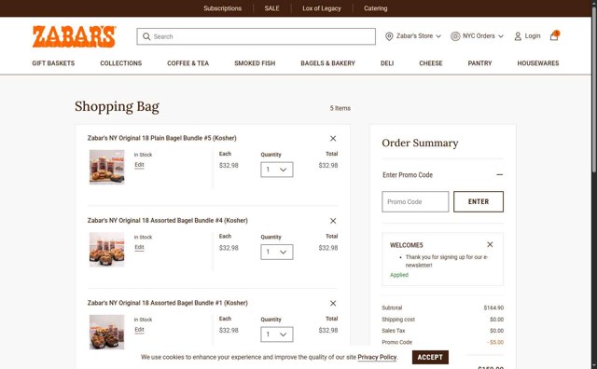This screenshot has width=597, height=369.
Task: Click the search magnifier icon
Action: pyautogui.click(x=146, y=36)
